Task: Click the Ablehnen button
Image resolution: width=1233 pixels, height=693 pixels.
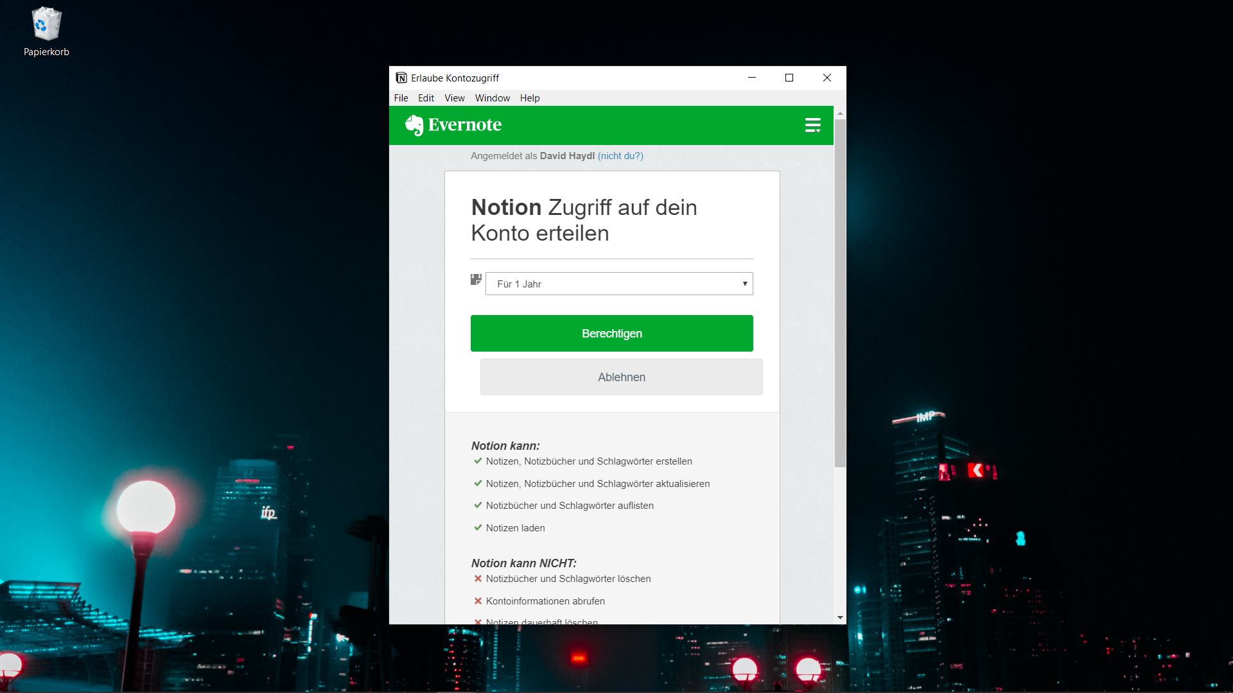Action: [x=622, y=377]
